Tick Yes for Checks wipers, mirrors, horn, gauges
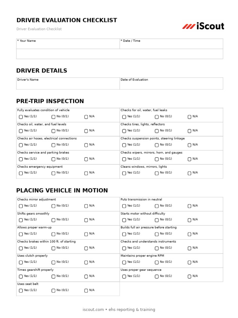This screenshot has height=318, width=238. 124,159
